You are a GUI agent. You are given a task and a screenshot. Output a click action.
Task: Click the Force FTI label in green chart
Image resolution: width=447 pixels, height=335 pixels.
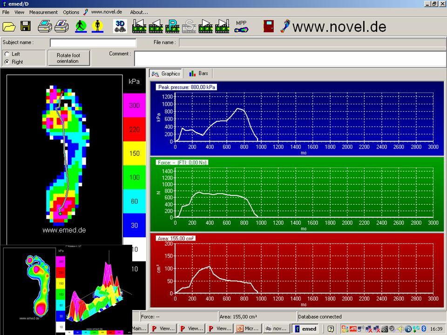point(182,163)
